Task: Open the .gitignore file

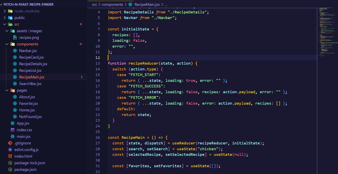Action: coord(23,143)
